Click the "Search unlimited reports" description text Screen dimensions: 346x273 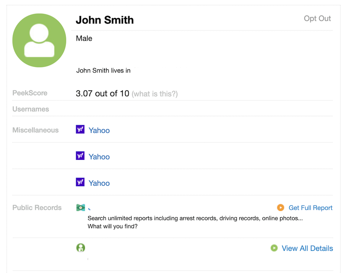click(195, 222)
